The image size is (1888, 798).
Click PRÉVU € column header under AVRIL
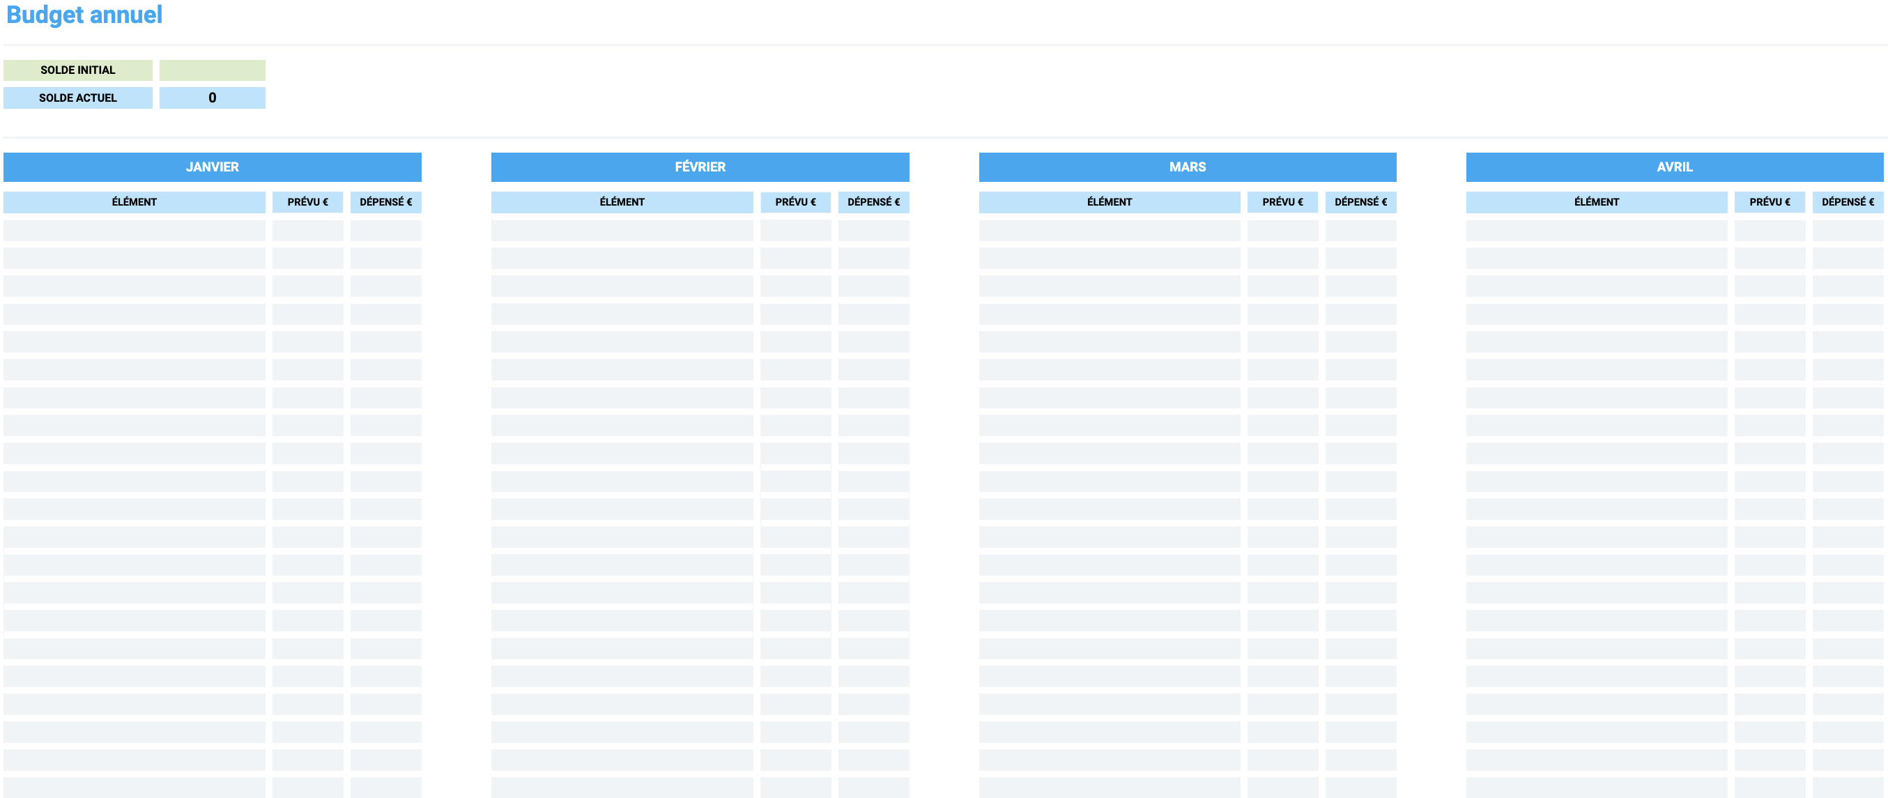[1770, 202]
